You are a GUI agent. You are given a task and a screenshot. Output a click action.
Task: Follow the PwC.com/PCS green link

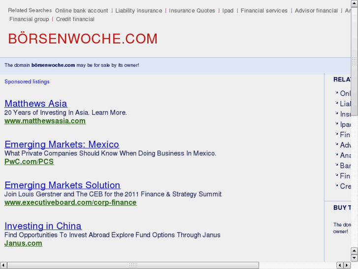pyautogui.click(x=29, y=161)
